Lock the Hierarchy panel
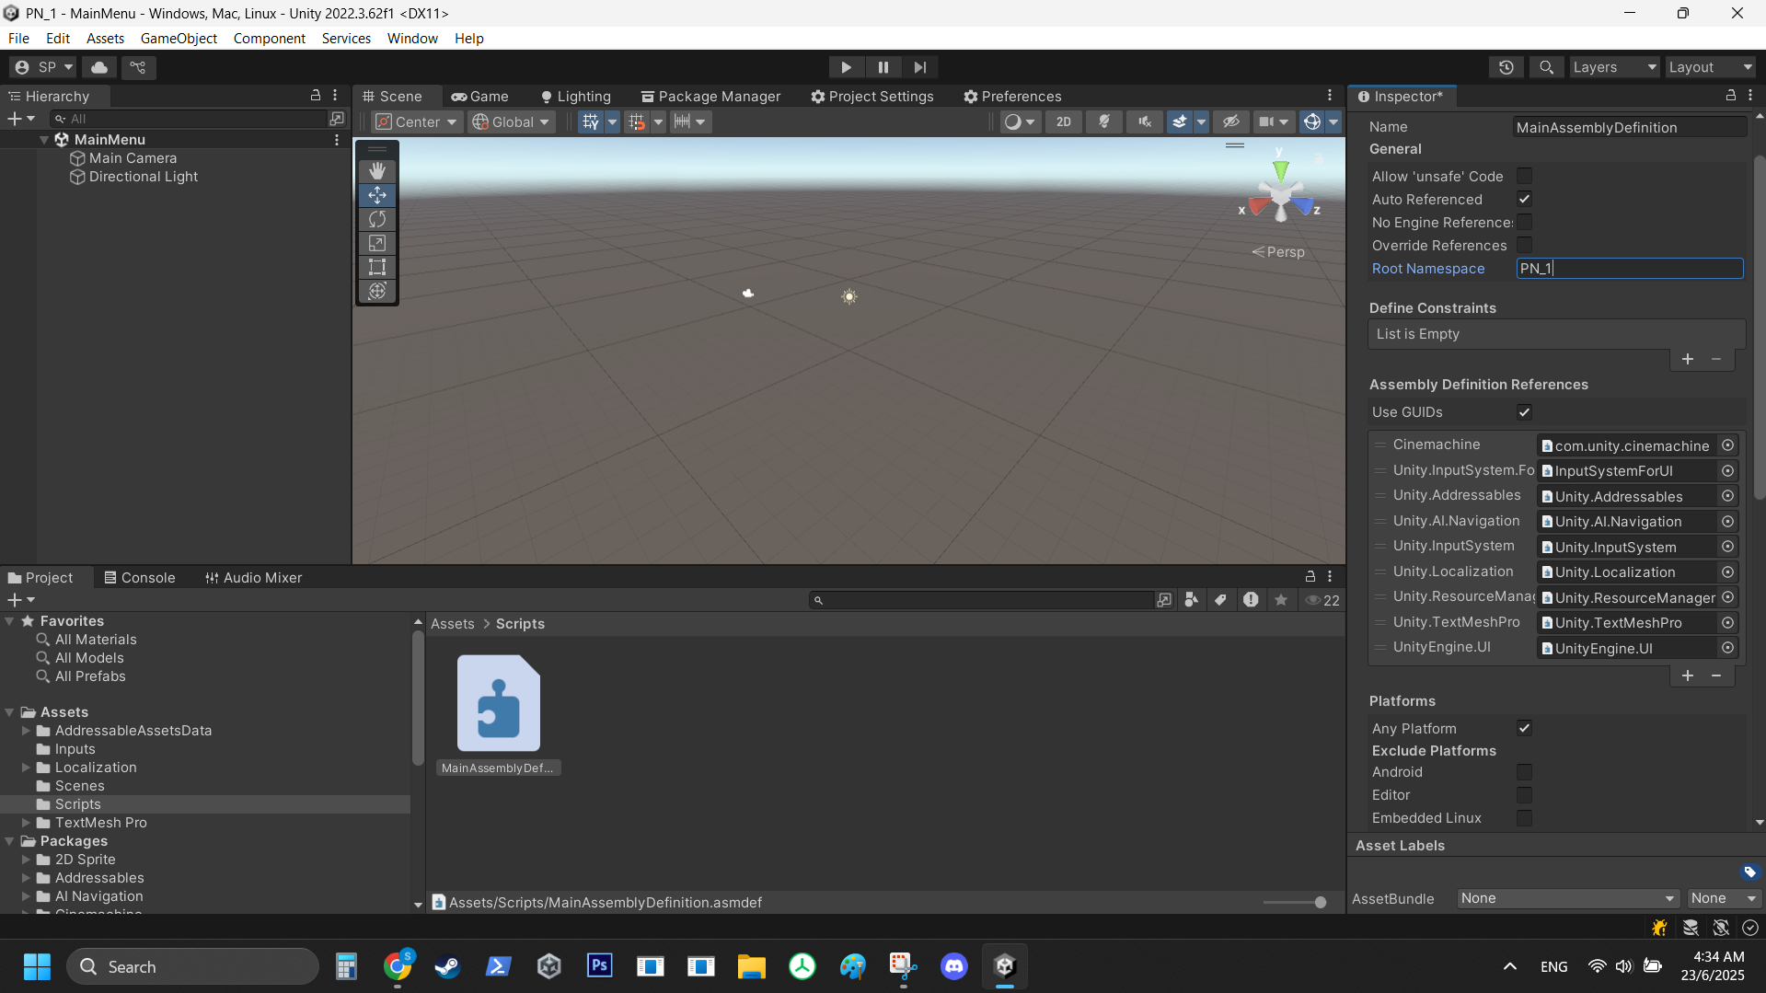The width and height of the screenshot is (1766, 993). click(x=316, y=96)
